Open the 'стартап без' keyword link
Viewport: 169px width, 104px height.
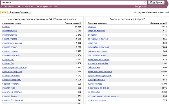8,63
